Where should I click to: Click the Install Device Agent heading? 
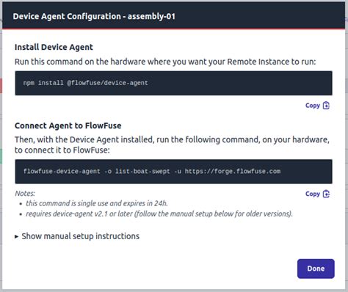click(x=54, y=47)
